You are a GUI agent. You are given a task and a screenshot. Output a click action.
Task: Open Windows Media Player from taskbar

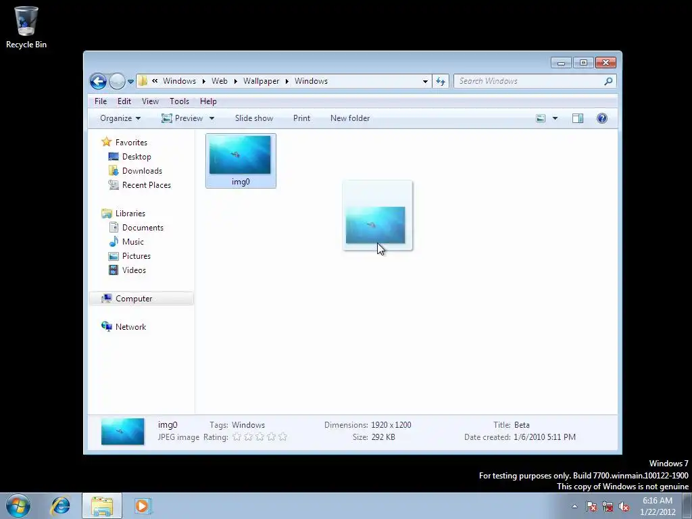click(x=143, y=505)
